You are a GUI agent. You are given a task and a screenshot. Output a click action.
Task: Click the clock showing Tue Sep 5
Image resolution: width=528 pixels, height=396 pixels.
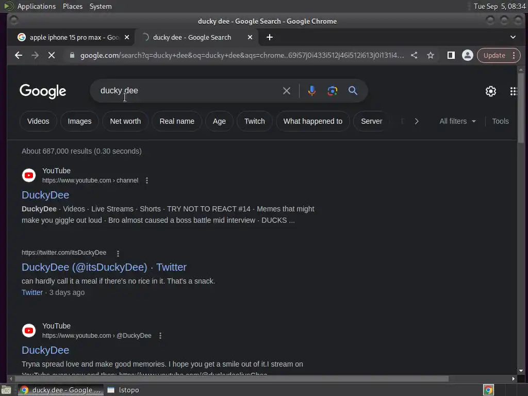499,6
